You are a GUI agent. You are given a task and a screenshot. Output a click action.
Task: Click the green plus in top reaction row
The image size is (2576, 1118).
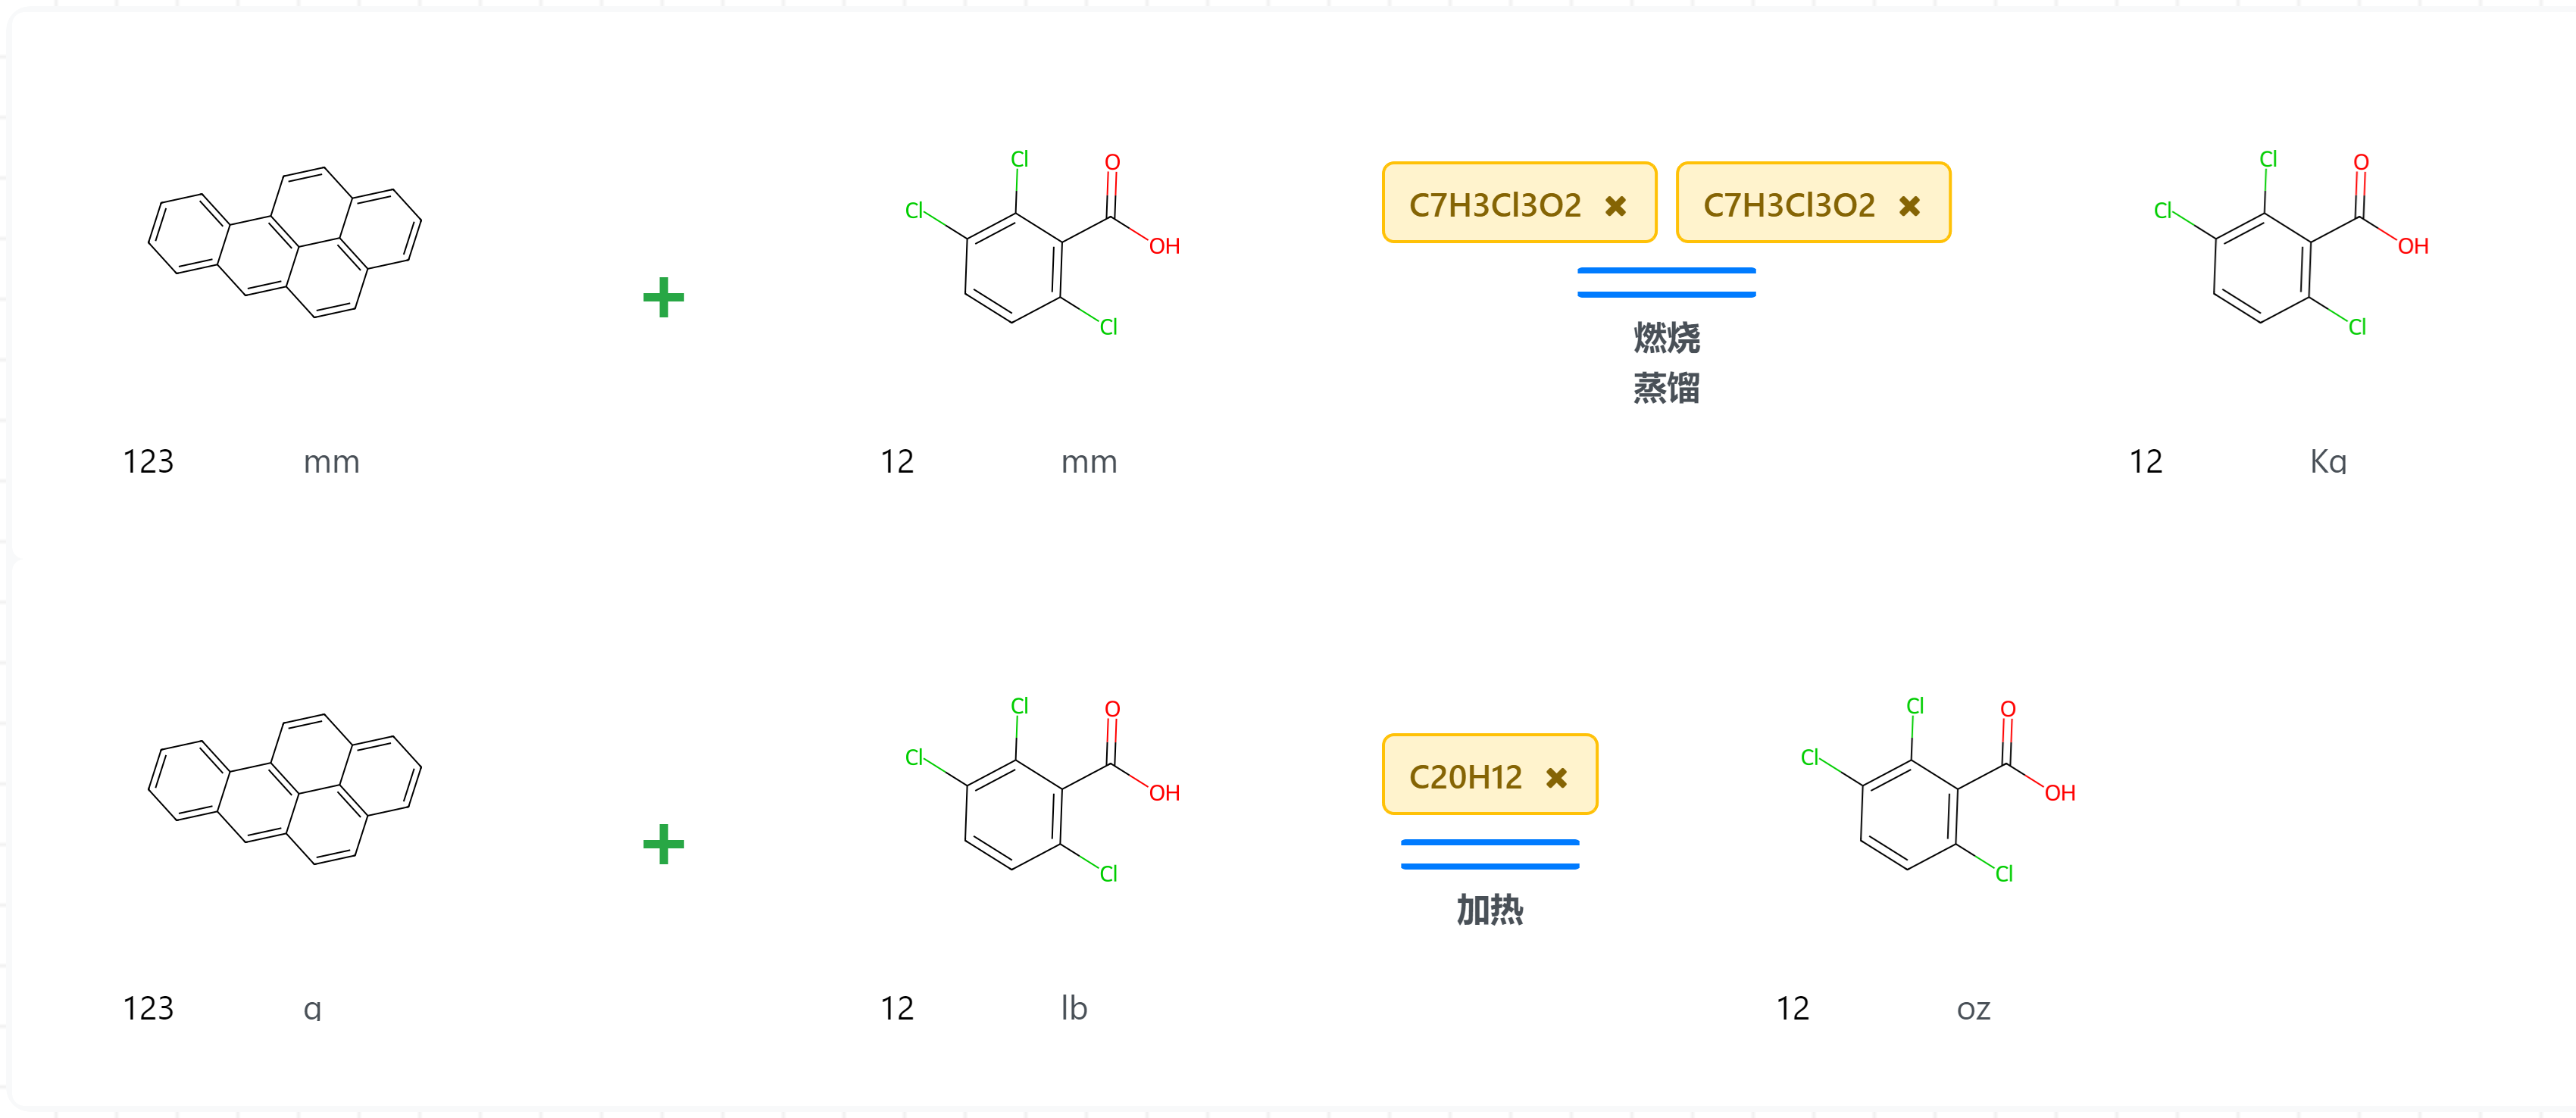pos(663,297)
